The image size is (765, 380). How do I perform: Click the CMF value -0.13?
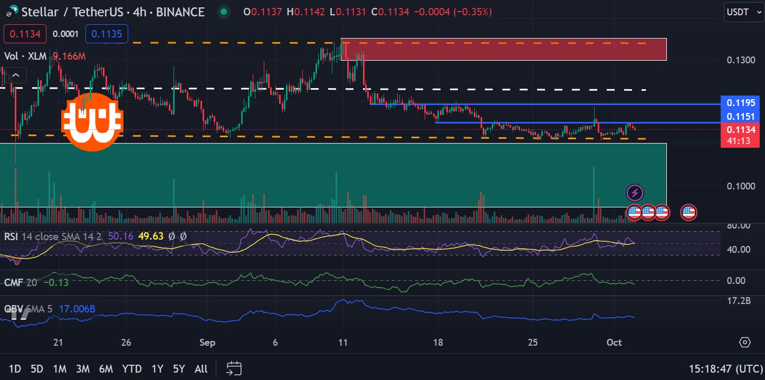(55, 282)
